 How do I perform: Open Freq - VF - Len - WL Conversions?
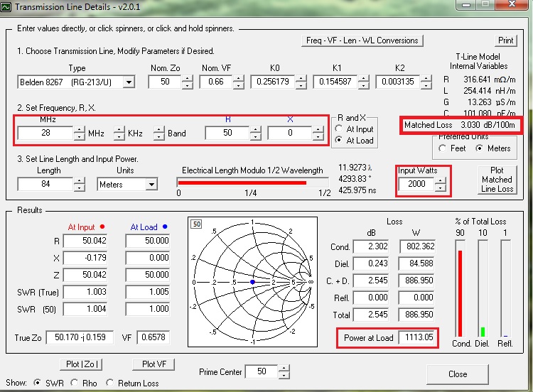coord(362,40)
